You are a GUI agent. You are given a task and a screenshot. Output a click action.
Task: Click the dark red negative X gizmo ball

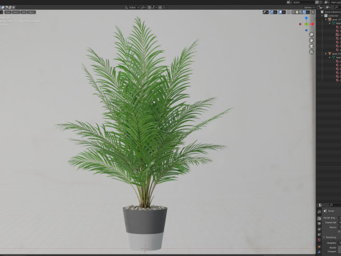coord(300,24)
